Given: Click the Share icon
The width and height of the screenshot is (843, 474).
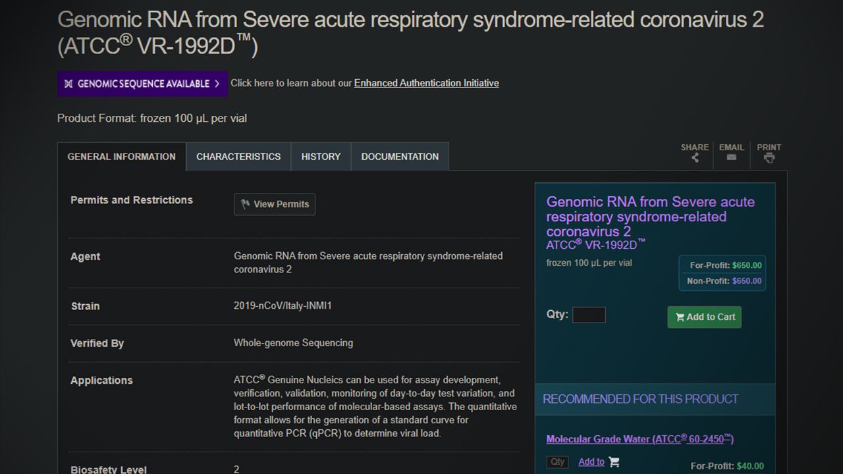Looking at the screenshot, I should [695, 157].
